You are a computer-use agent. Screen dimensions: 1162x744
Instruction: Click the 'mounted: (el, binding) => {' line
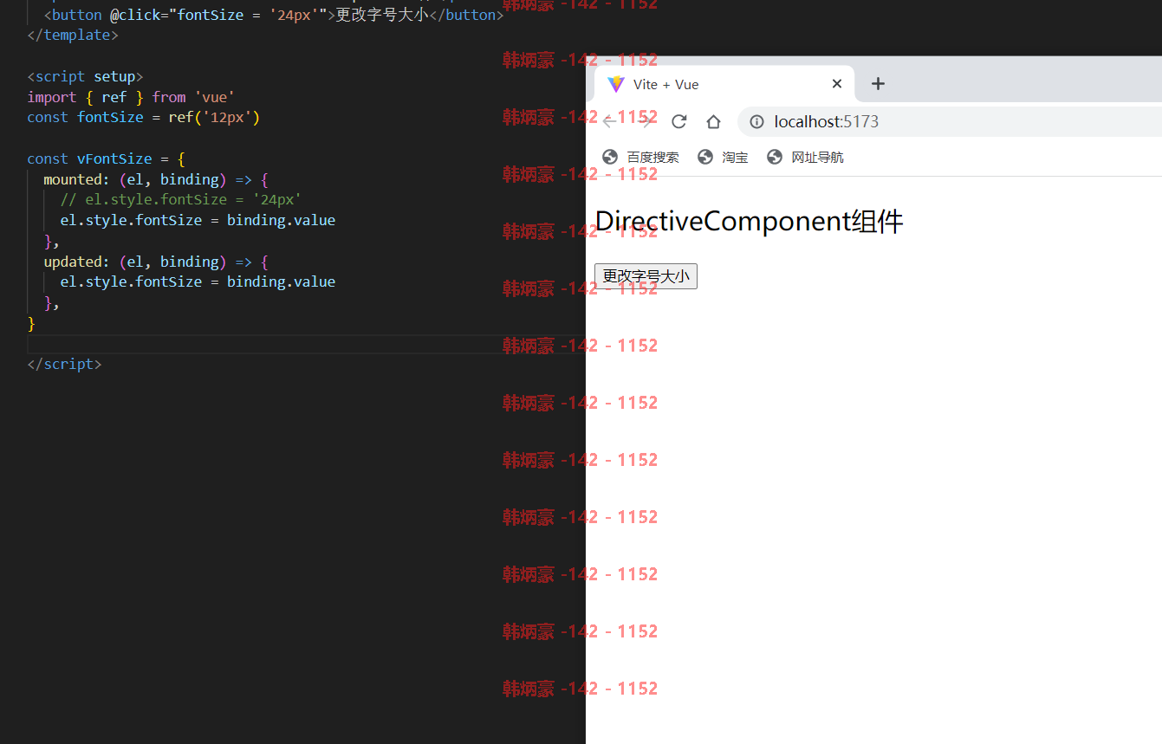[x=156, y=179]
